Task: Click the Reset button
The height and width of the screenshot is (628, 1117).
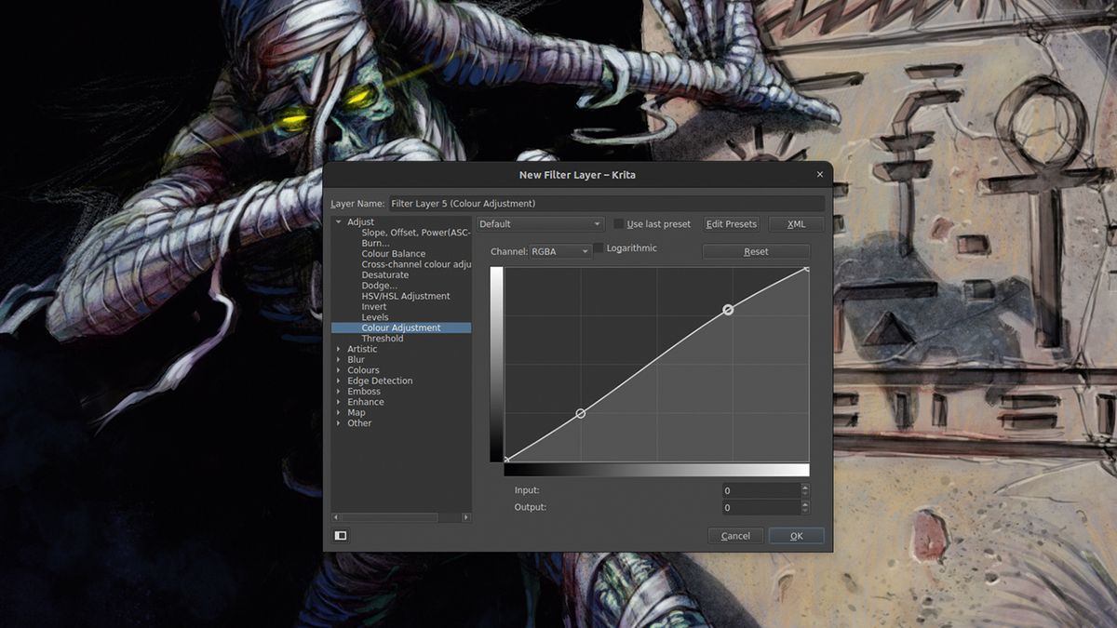Action: [756, 250]
